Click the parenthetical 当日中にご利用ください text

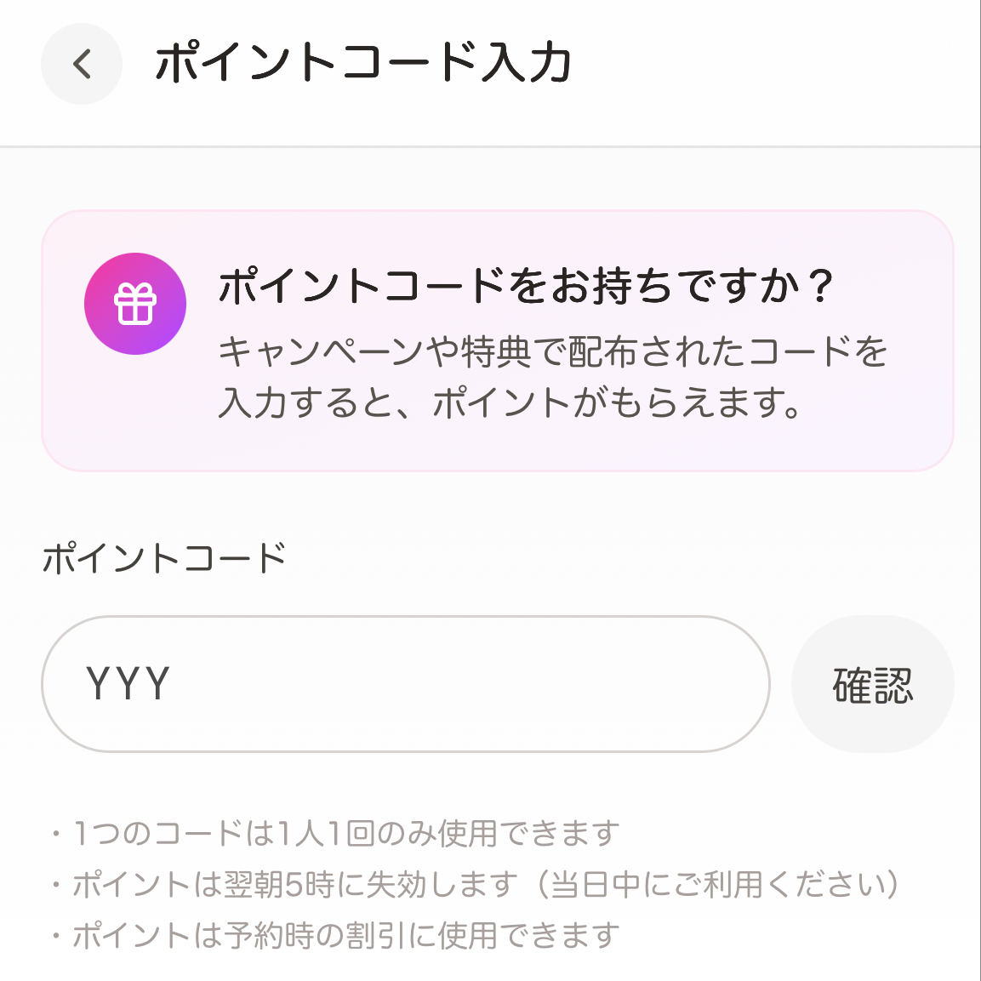click(x=725, y=885)
